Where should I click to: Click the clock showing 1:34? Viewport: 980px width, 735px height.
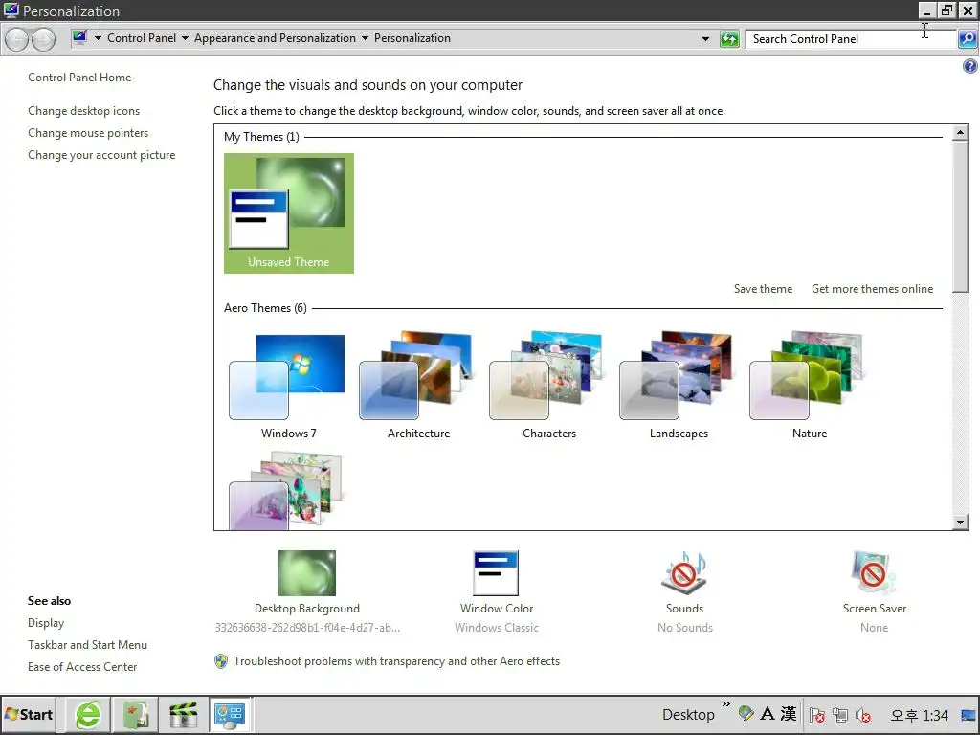[x=919, y=715]
